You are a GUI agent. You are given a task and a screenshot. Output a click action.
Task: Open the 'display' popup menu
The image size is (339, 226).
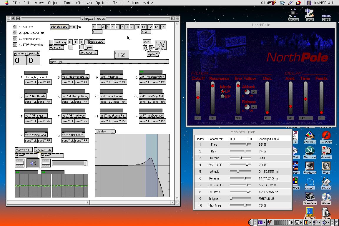click(105, 132)
